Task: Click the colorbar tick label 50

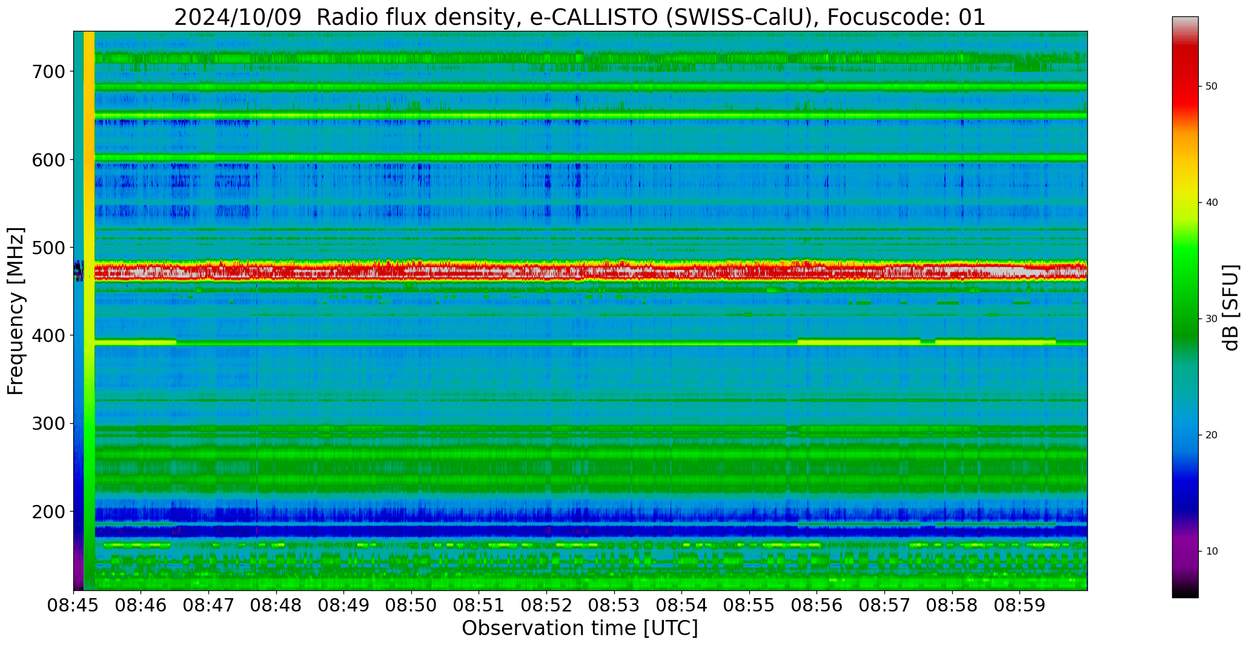Action: (1211, 87)
